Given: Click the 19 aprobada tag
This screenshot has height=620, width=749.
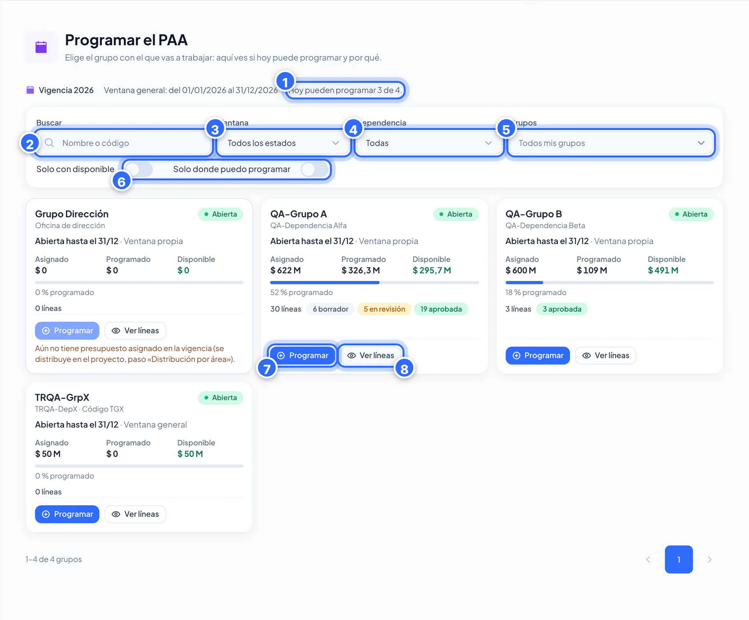Looking at the screenshot, I should click(x=441, y=309).
